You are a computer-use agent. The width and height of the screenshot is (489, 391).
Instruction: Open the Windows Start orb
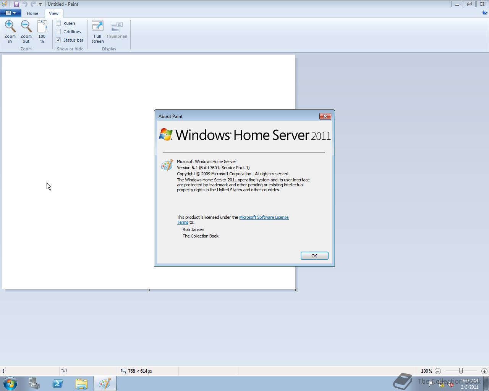click(x=10, y=383)
